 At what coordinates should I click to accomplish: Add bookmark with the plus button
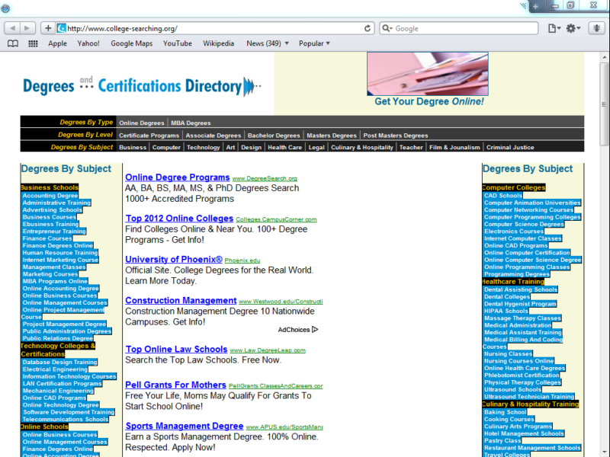tap(48, 28)
